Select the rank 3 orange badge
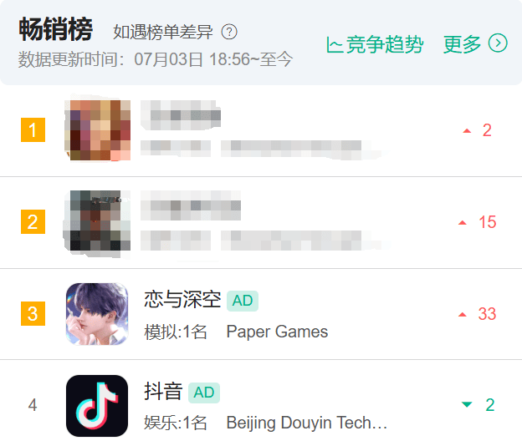This screenshot has width=522, height=446. [x=33, y=313]
